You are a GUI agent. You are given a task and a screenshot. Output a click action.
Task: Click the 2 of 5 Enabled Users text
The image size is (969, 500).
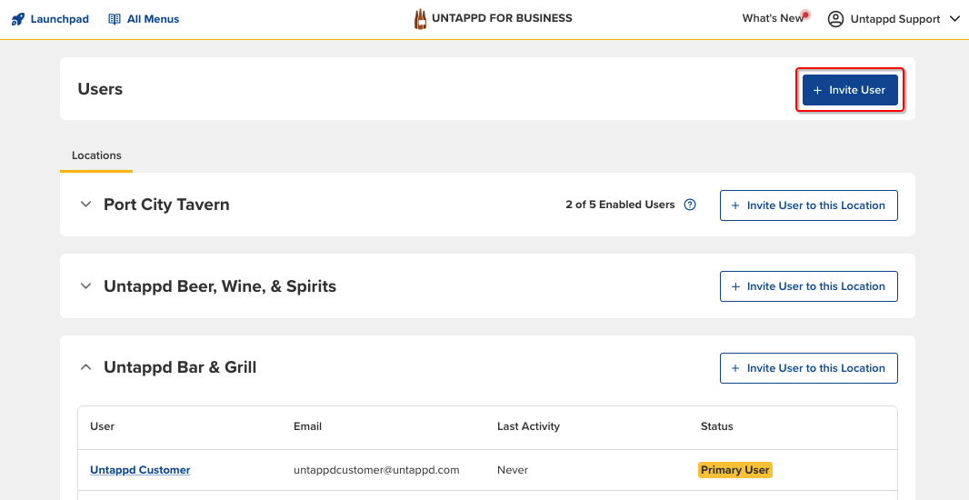pos(620,205)
